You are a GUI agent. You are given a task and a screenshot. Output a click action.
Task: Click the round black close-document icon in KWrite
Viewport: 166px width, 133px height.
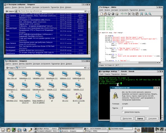point(113,14)
